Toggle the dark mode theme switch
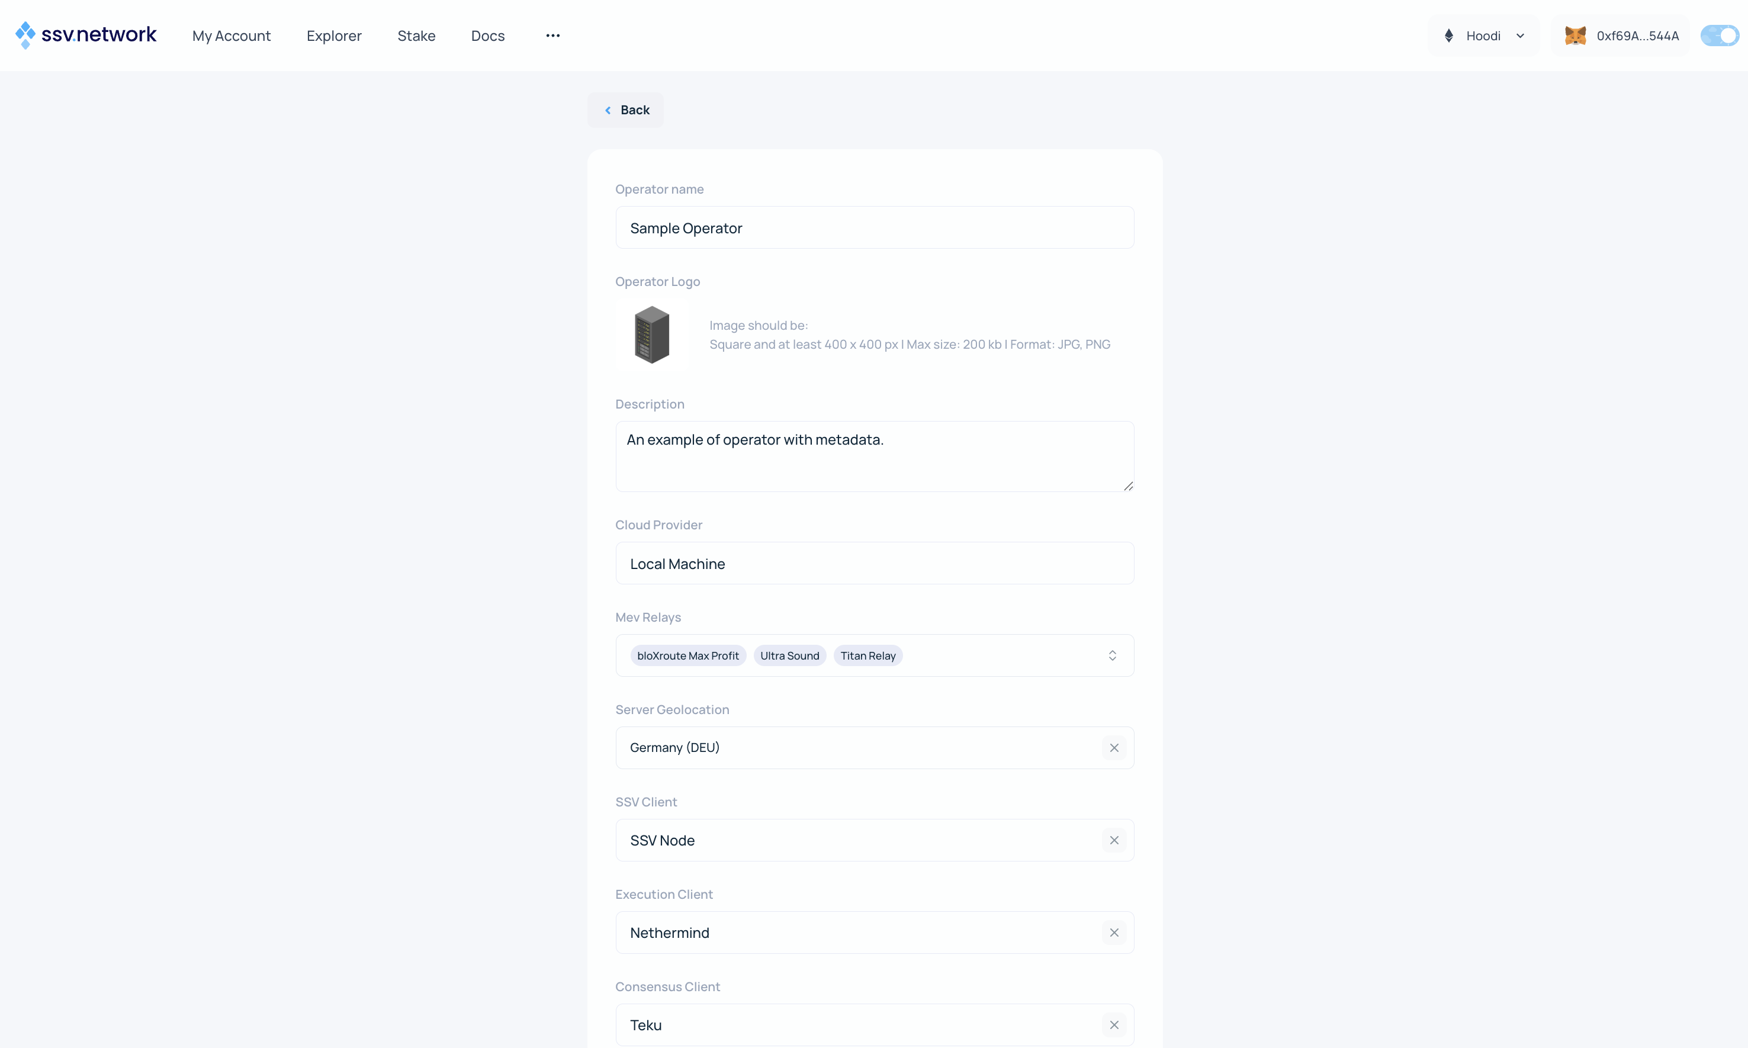1748x1048 pixels. [x=1719, y=36]
